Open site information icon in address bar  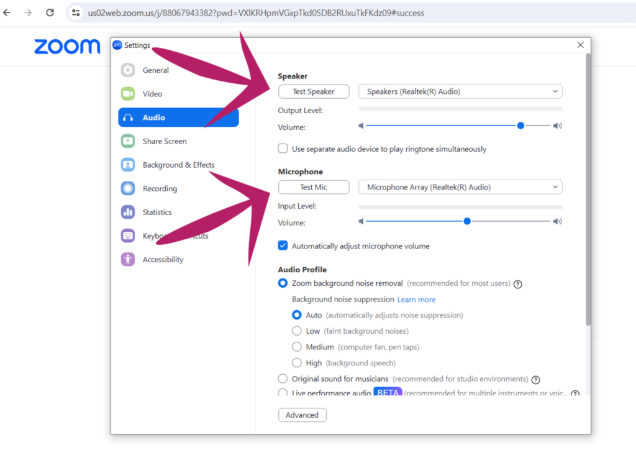tap(76, 12)
